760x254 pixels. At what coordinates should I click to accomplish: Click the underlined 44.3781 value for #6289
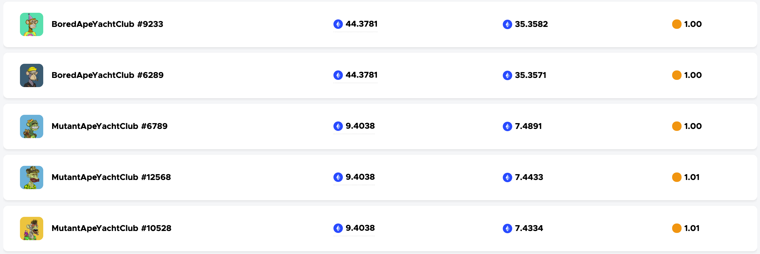(361, 75)
